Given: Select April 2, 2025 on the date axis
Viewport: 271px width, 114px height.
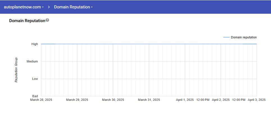Looking at the screenshot, I should click(221, 100).
